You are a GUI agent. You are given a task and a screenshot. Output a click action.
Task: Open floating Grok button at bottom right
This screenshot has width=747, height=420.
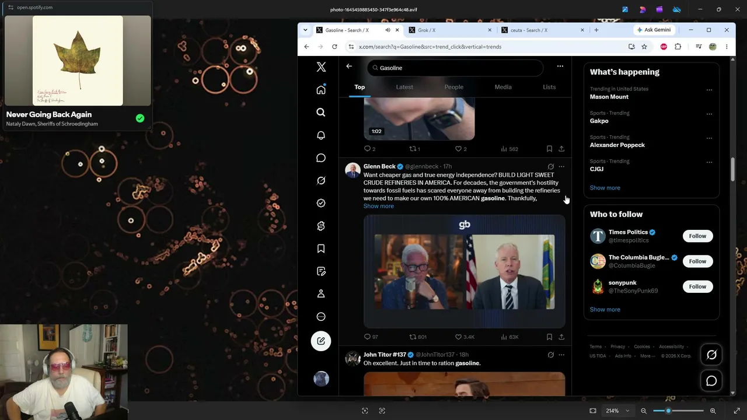[711, 355]
